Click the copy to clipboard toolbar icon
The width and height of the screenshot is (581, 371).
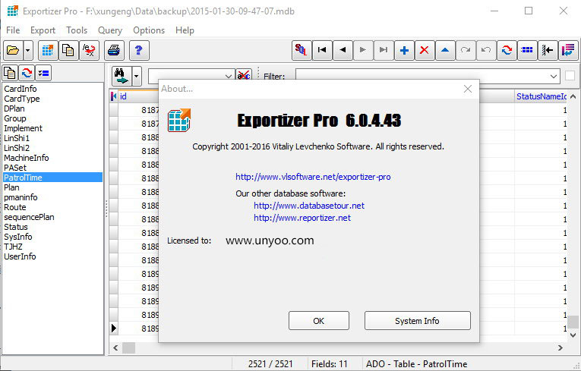point(68,50)
